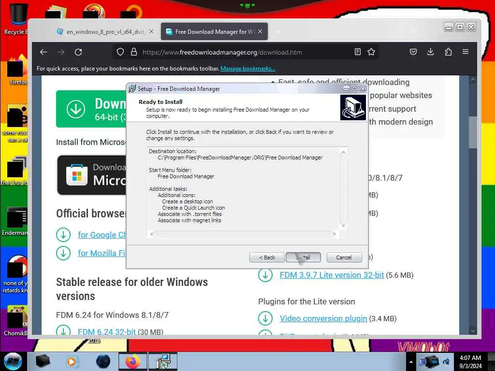Screen dimensions: 495x371
Task: Click scroll-down arrow of the webpage scrollbar
Action: pos(473,330)
